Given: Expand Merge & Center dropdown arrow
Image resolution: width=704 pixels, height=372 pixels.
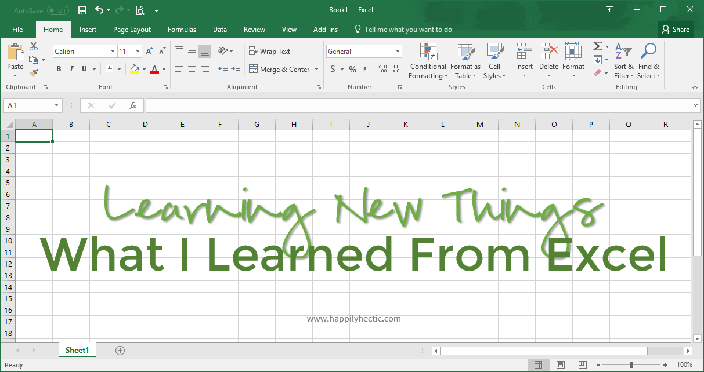Looking at the screenshot, I should pyautogui.click(x=316, y=69).
